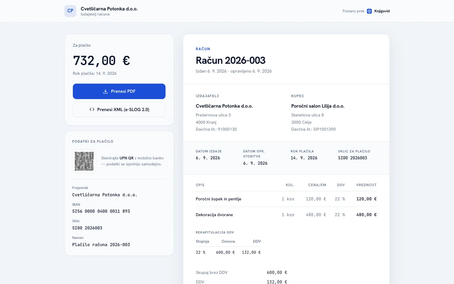Click the "Skupaj brez DDV" label
Screen dimensions: 454x284
point(212,273)
